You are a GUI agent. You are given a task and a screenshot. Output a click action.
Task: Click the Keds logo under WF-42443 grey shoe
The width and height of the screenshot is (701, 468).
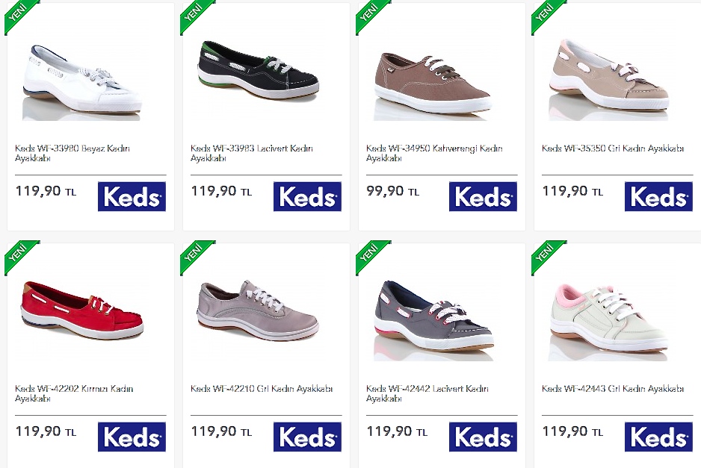point(659,437)
